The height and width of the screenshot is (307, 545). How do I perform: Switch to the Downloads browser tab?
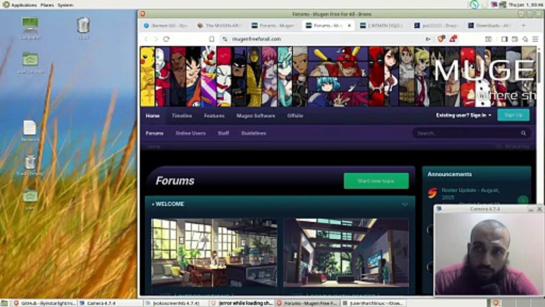(490, 26)
